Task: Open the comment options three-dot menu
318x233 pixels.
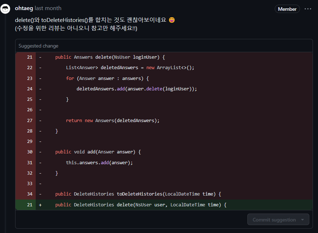Action: point(308,9)
